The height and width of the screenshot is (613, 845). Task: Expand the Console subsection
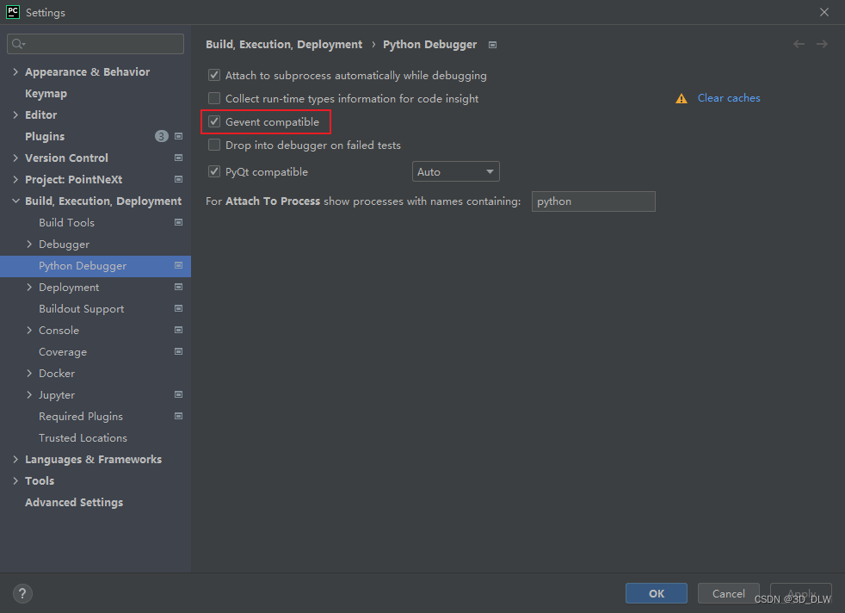coord(29,331)
